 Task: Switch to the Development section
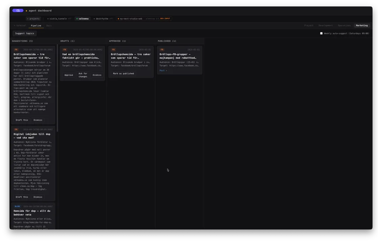(x=326, y=25)
